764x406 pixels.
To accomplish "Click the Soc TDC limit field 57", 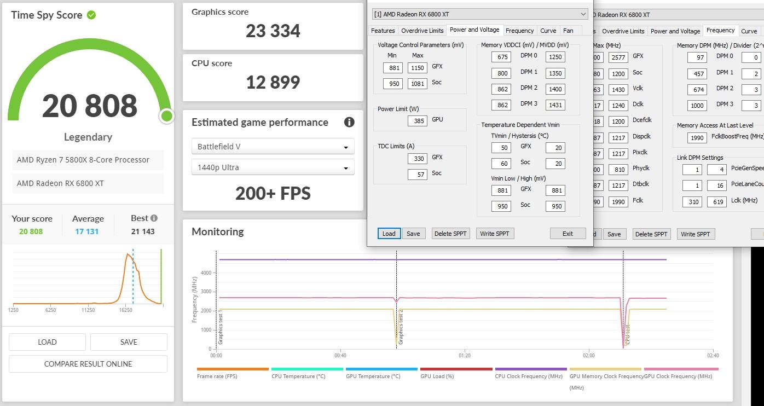I will click(418, 175).
